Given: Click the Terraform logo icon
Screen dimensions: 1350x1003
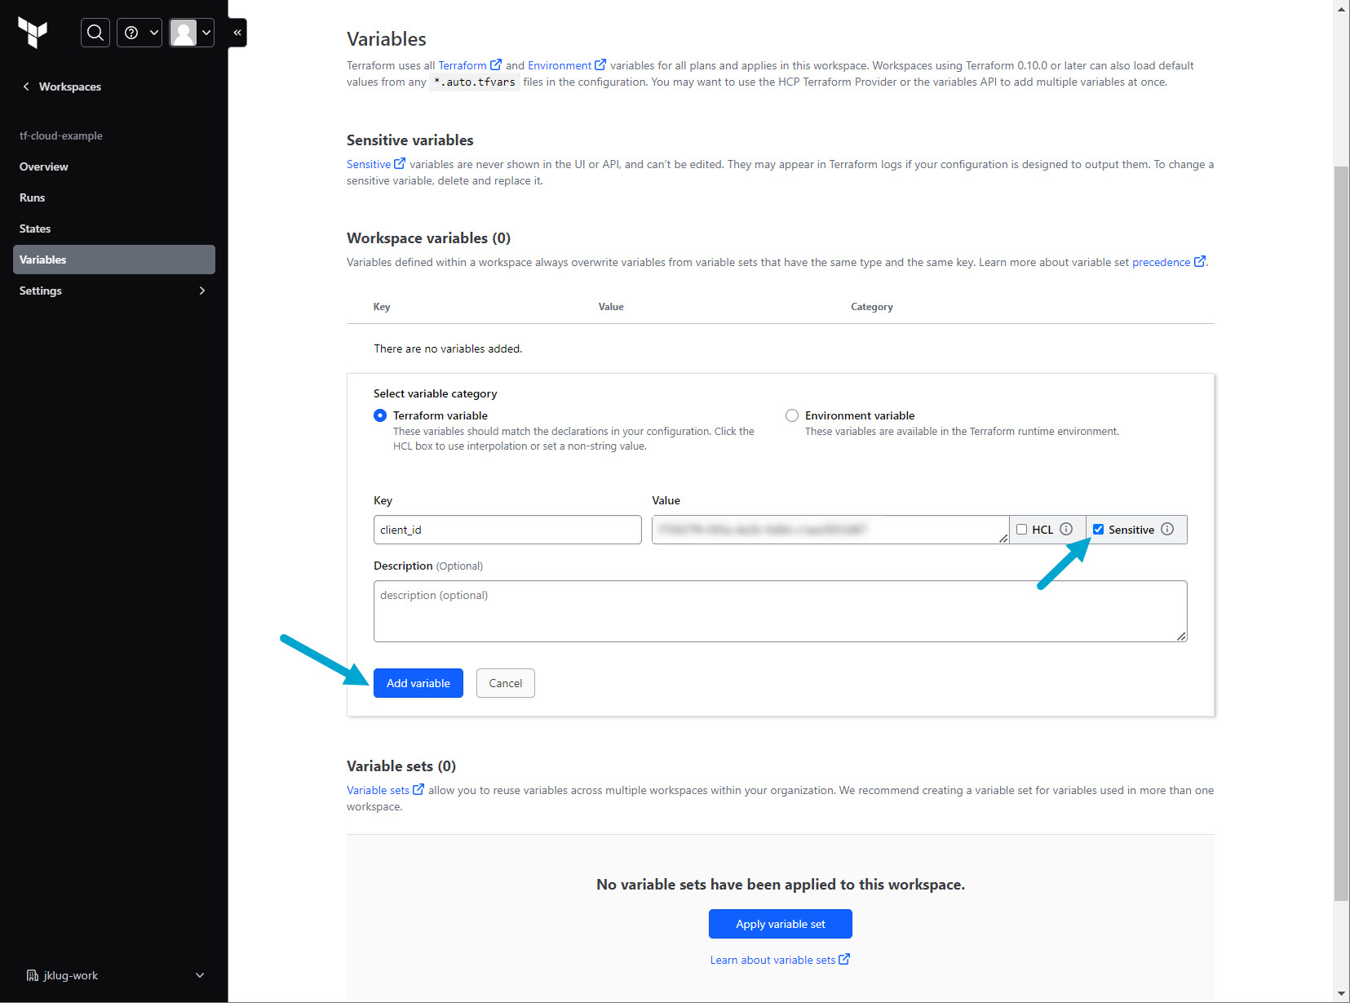Looking at the screenshot, I should point(33,33).
